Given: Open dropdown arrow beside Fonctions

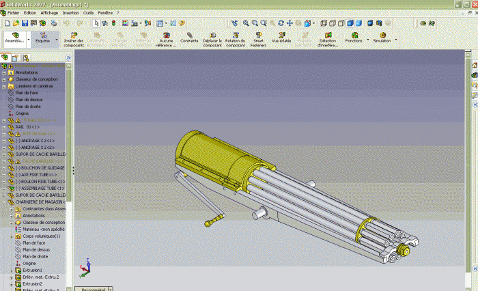Looking at the screenshot, I should pos(367,40).
